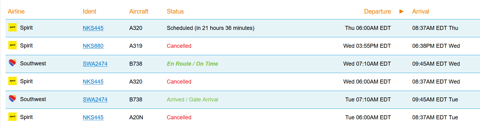This screenshot has height=127, width=480.
Task: Click Southwest heart logo in Arrived row
Action: coord(12,99)
